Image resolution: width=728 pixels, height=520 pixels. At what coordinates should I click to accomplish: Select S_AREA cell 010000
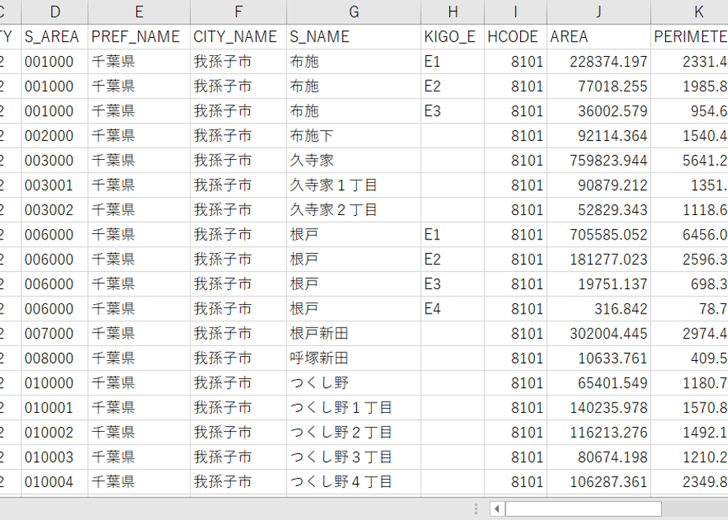point(55,383)
